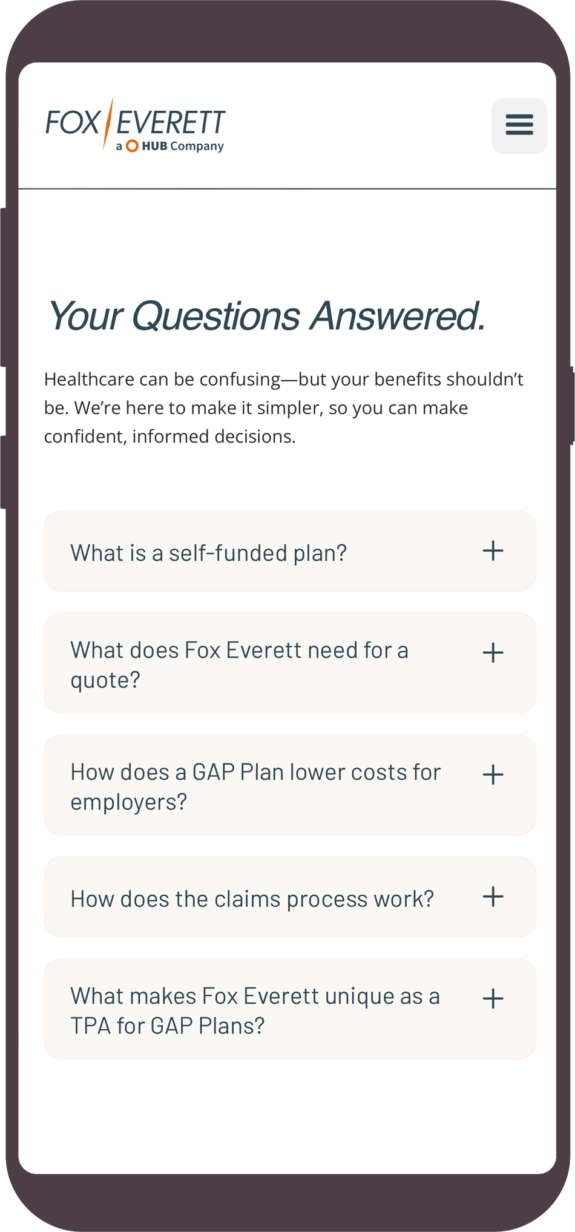The height and width of the screenshot is (1232, 575).
Task: Click the words "TPA for GAP Plans?"
Action: (168, 1026)
